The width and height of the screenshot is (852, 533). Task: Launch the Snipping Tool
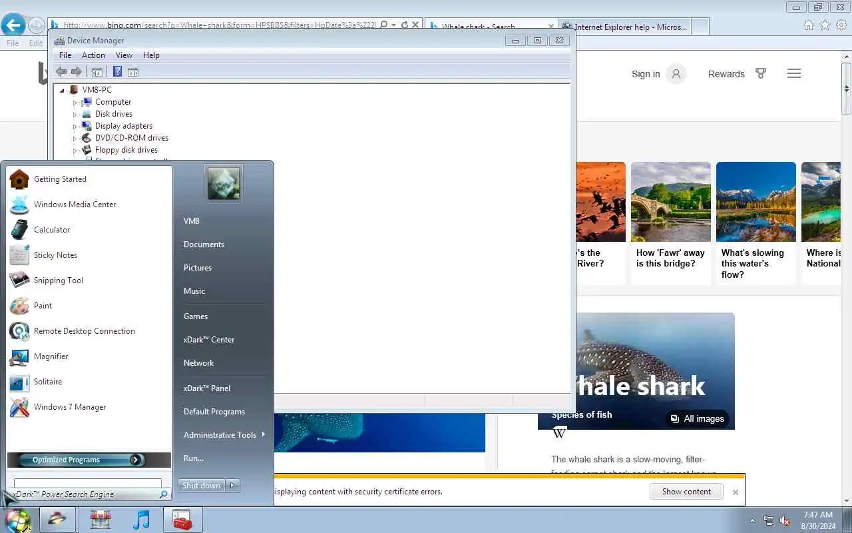point(59,280)
